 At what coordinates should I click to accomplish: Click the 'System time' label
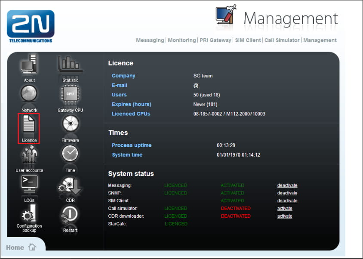tap(127, 155)
